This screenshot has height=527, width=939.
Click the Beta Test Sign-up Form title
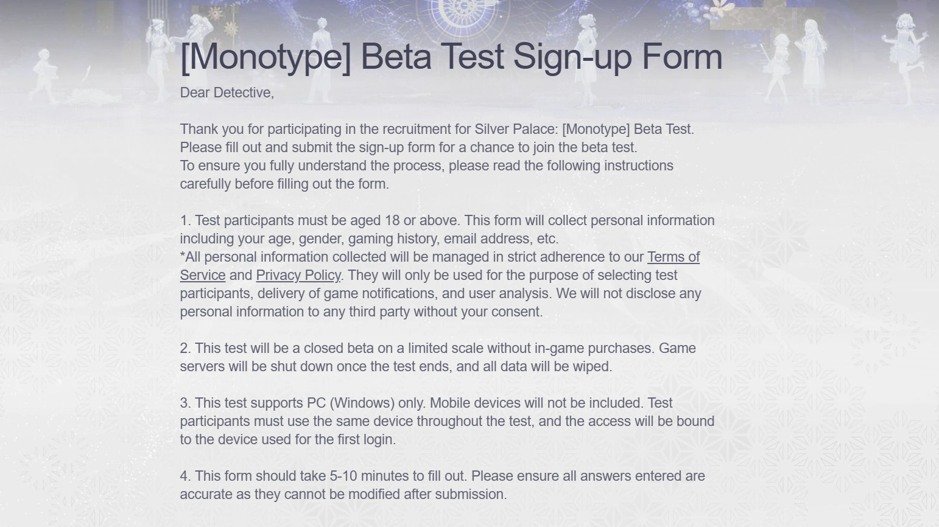(x=451, y=57)
